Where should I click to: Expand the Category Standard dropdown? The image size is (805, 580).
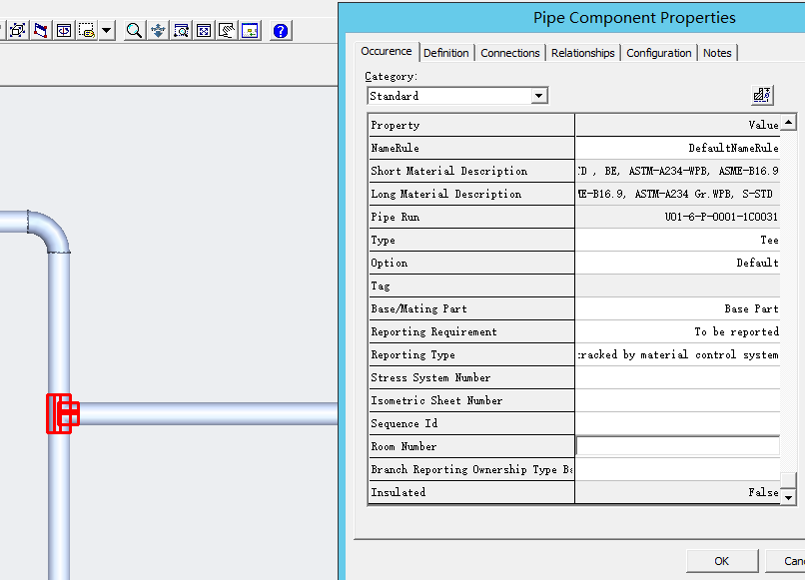tap(539, 96)
